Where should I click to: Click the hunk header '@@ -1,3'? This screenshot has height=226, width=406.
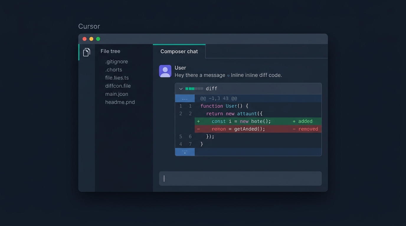[219, 98]
